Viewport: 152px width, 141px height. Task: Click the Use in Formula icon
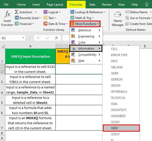click(x=127, y=18)
